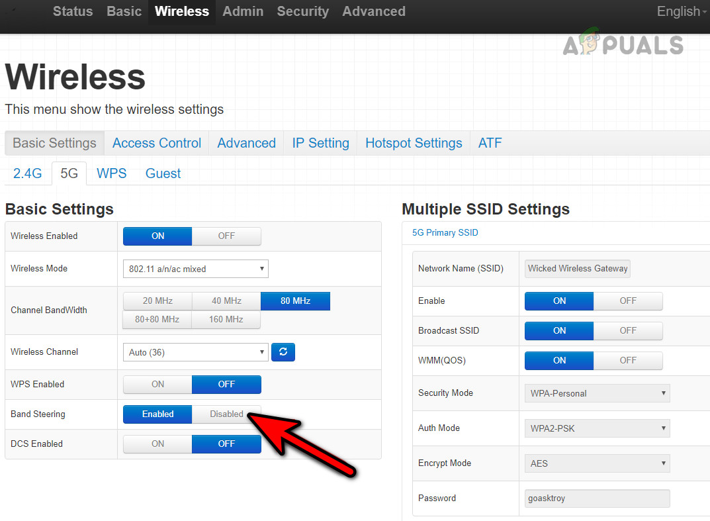Open the Security Mode dropdown
This screenshot has height=521, width=710.
596,393
